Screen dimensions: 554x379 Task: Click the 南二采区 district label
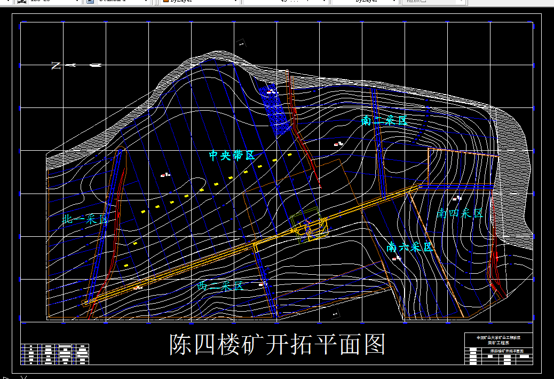384,120
